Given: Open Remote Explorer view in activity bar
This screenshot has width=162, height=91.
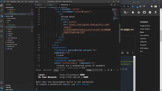Looking at the screenshot, I should [x=2, y=26].
